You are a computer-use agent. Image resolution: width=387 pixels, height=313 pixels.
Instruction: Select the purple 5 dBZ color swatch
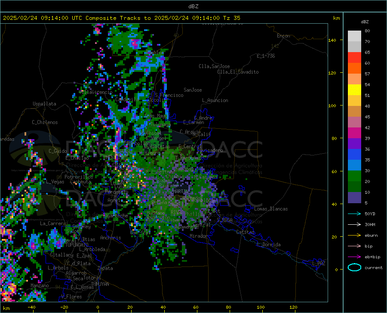point(354,198)
